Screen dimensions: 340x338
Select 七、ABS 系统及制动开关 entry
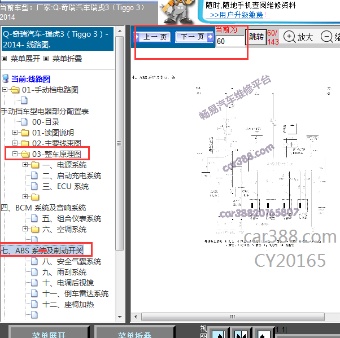42,251
